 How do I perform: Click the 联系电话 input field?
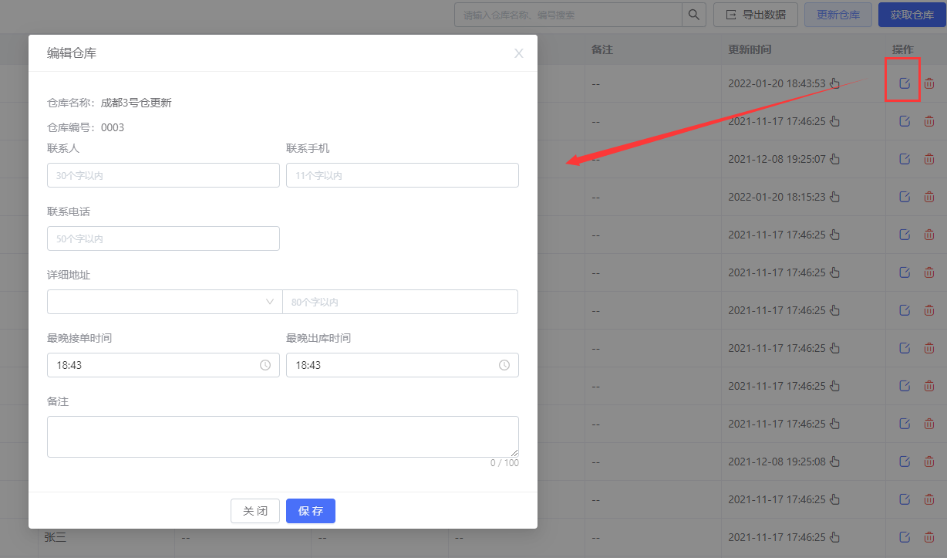(163, 238)
